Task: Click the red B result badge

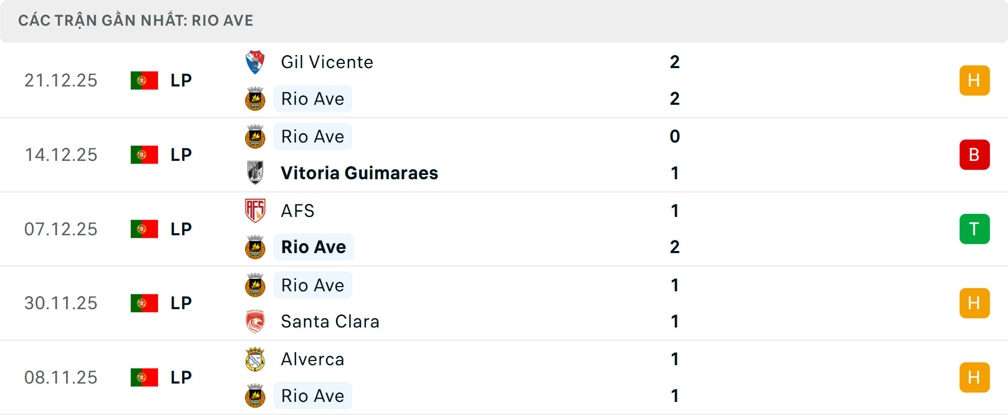Action: pos(974,155)
